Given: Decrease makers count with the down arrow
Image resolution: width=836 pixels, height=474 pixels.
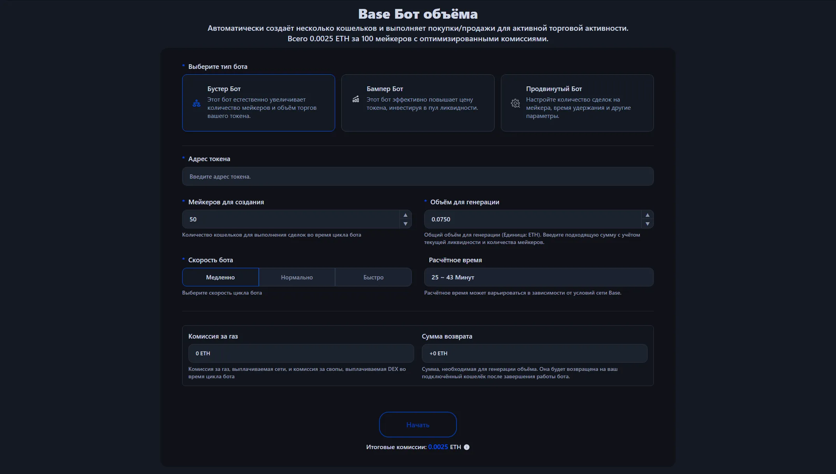Looking at the screenshot, I should [x=405, y=224].
